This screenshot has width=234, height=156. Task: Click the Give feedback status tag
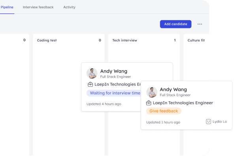164,111
